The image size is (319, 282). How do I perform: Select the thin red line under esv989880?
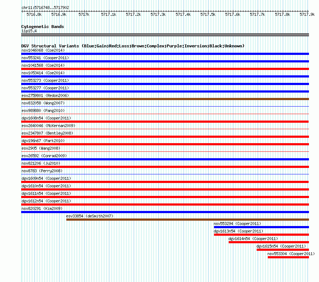tap(165, 114)
